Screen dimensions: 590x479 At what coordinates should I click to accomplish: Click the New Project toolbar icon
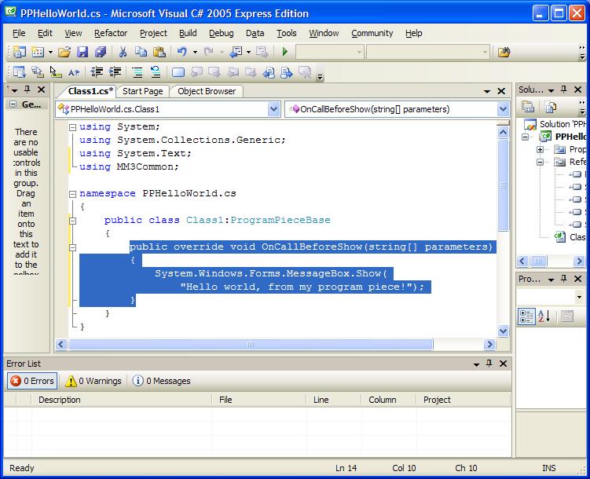pyautogui.click(x=19, y=52)
